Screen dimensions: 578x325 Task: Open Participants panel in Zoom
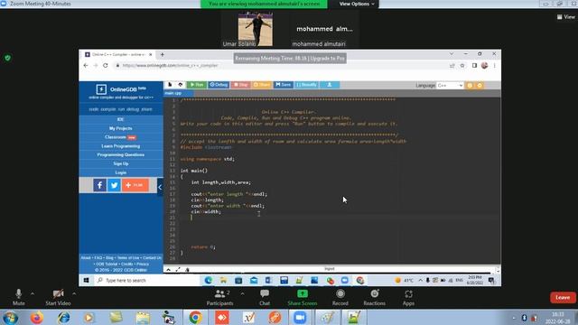coord(219,297)
